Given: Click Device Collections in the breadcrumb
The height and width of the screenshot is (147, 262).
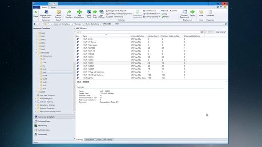Looking at the screenshot, I should click(92, 24).
